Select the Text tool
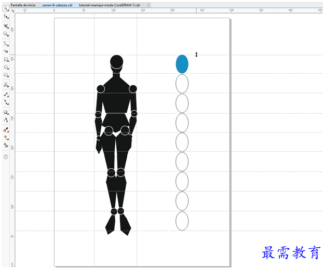 [x=6, y=85]
